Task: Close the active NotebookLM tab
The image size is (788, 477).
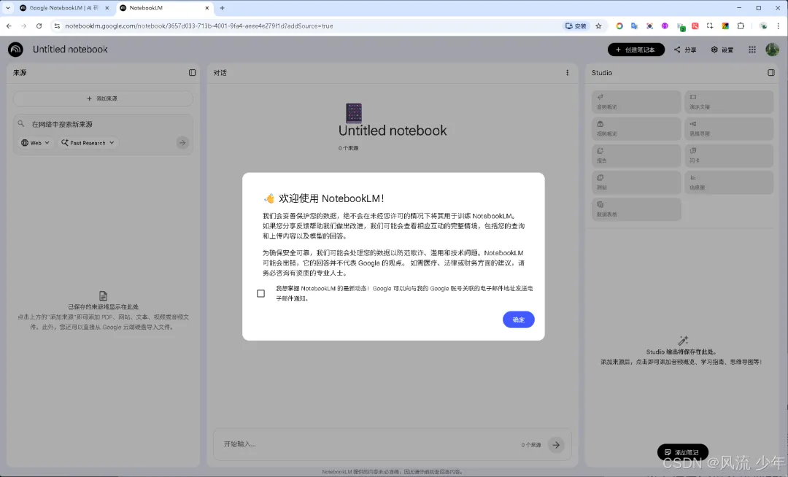Action: tap(207, 8)
